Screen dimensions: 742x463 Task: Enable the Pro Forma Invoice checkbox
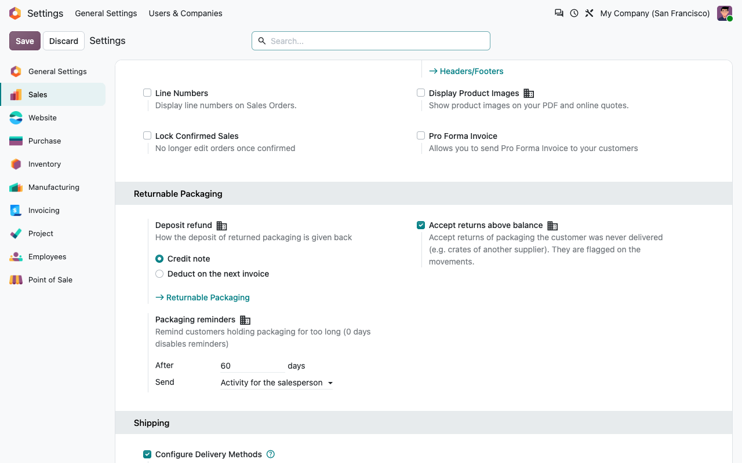click(421, 135)
